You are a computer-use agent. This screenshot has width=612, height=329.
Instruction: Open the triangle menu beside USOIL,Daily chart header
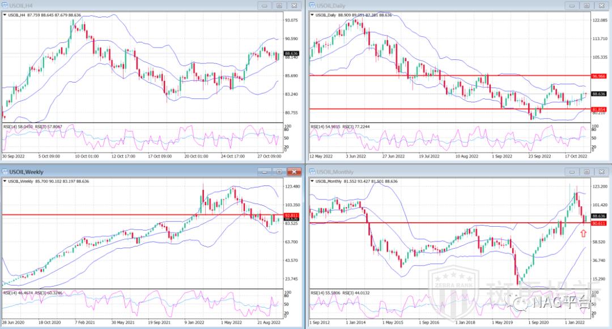(x=312, y=15)
